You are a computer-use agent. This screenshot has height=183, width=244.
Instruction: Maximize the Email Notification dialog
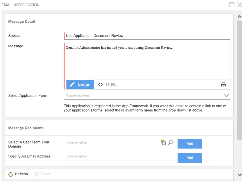(232, 5)
